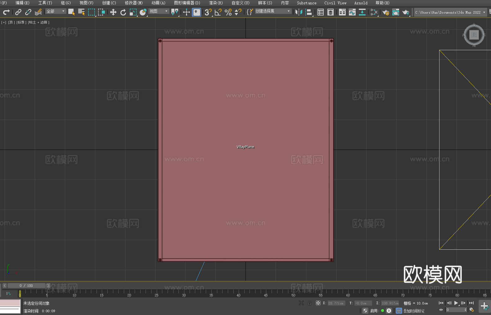Click Play Animation button
This screenshot has height=315, width=491.
pyautogui.click(x=456, y=303)
